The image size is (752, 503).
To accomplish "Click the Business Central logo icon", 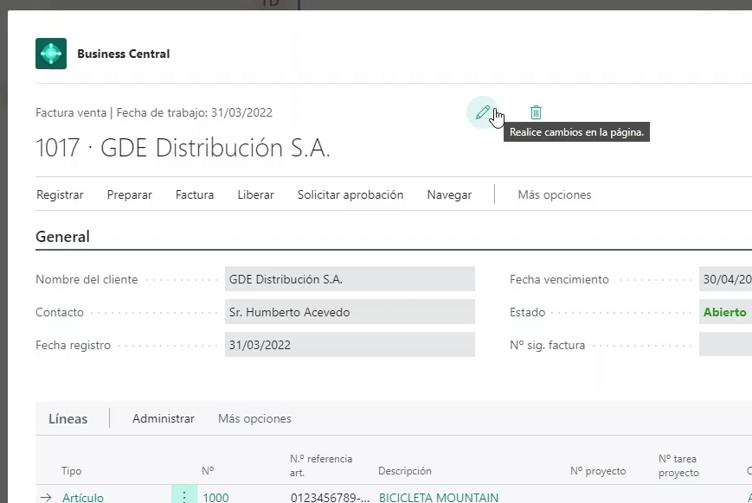I will (x=51, y=54).
